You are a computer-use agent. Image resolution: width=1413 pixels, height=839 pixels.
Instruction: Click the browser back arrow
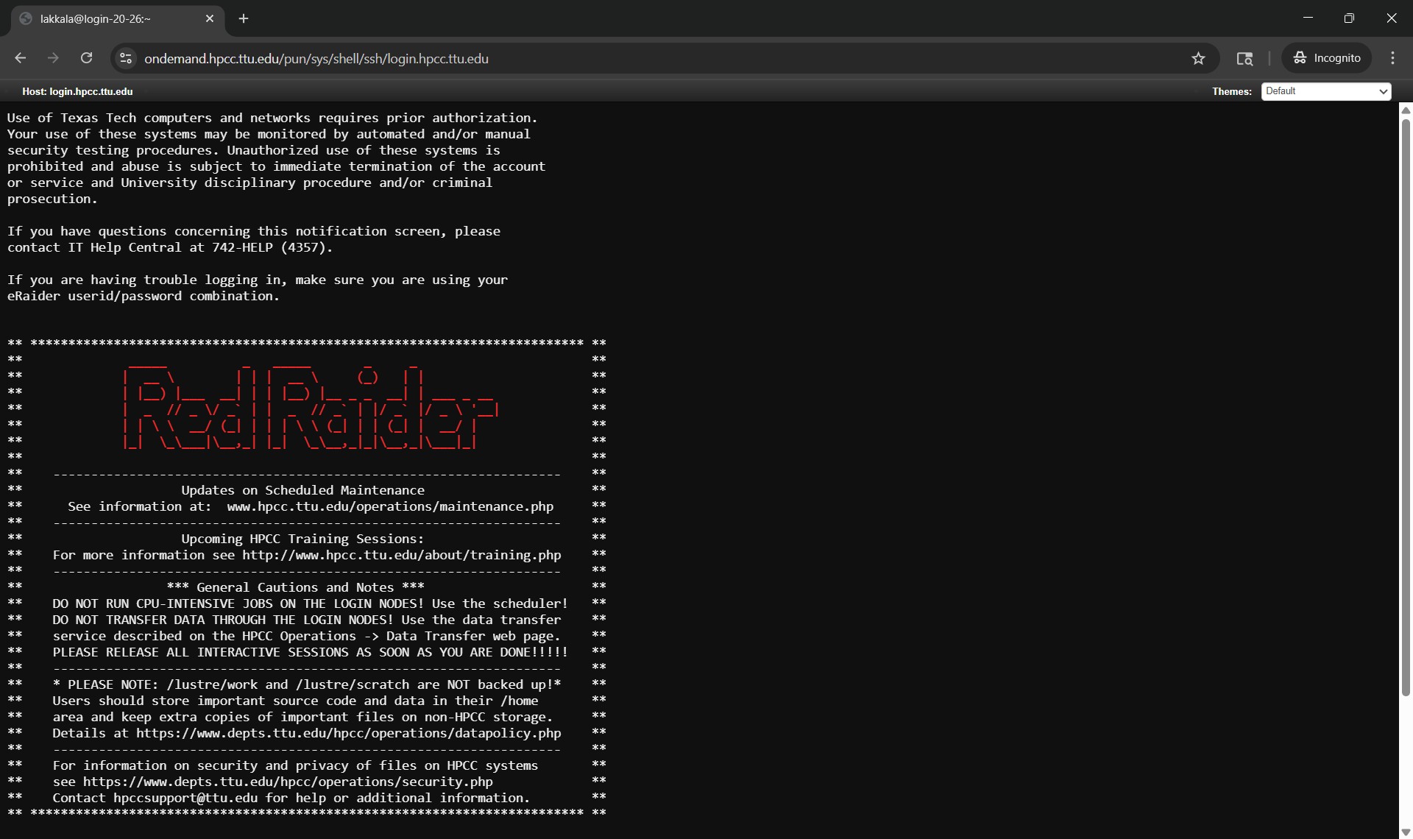[21, 58]
